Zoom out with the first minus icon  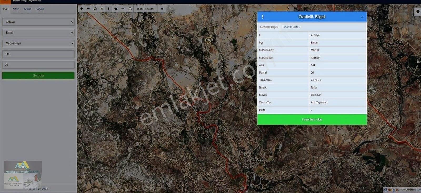tap(88, 9)
